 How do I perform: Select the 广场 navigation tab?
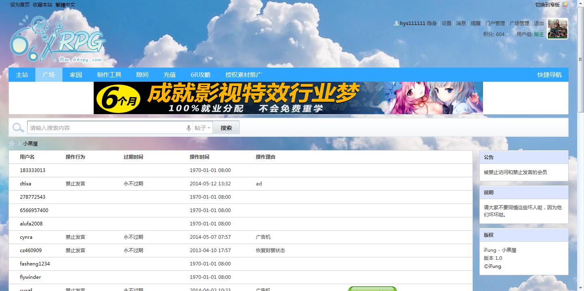point(49,75)
